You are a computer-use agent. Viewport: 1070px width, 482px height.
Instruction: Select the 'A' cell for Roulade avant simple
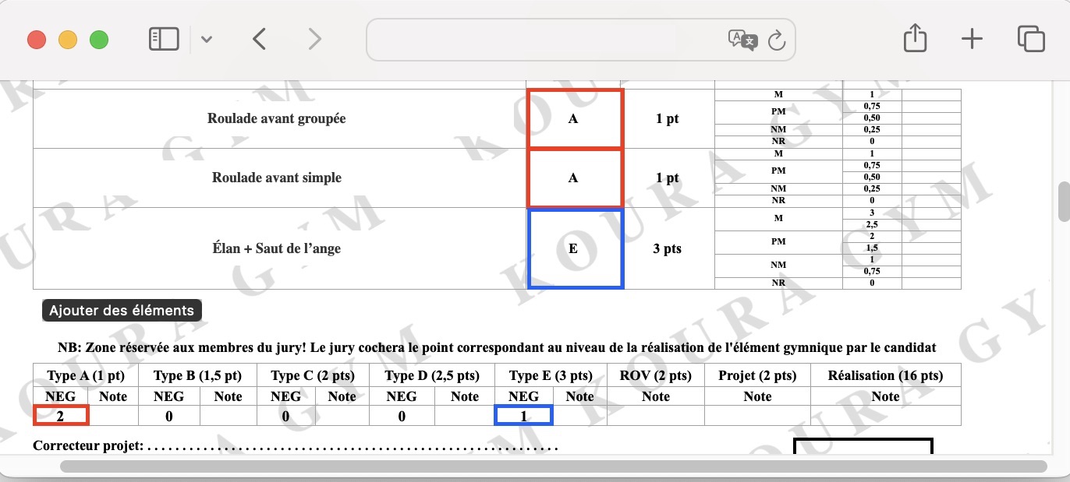[x=575, y=178]
